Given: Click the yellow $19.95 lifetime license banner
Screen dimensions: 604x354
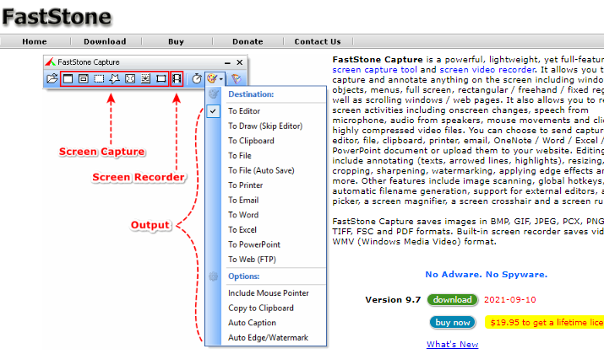Looking at the screenshot, I should point(544,323).
